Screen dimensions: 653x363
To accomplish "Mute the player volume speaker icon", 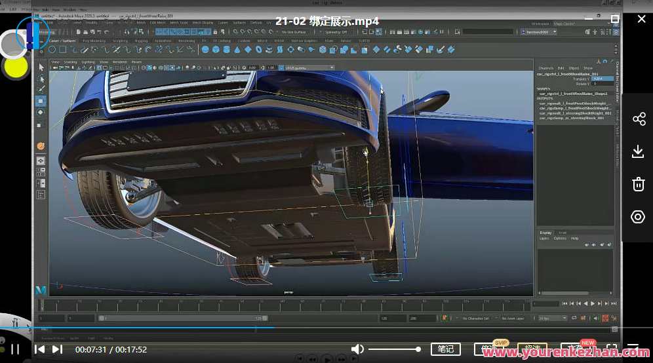I will [x=357, y=349].
